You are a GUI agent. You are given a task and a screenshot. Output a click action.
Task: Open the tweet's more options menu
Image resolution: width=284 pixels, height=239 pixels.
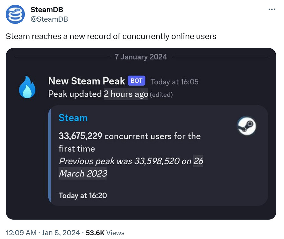272,10
